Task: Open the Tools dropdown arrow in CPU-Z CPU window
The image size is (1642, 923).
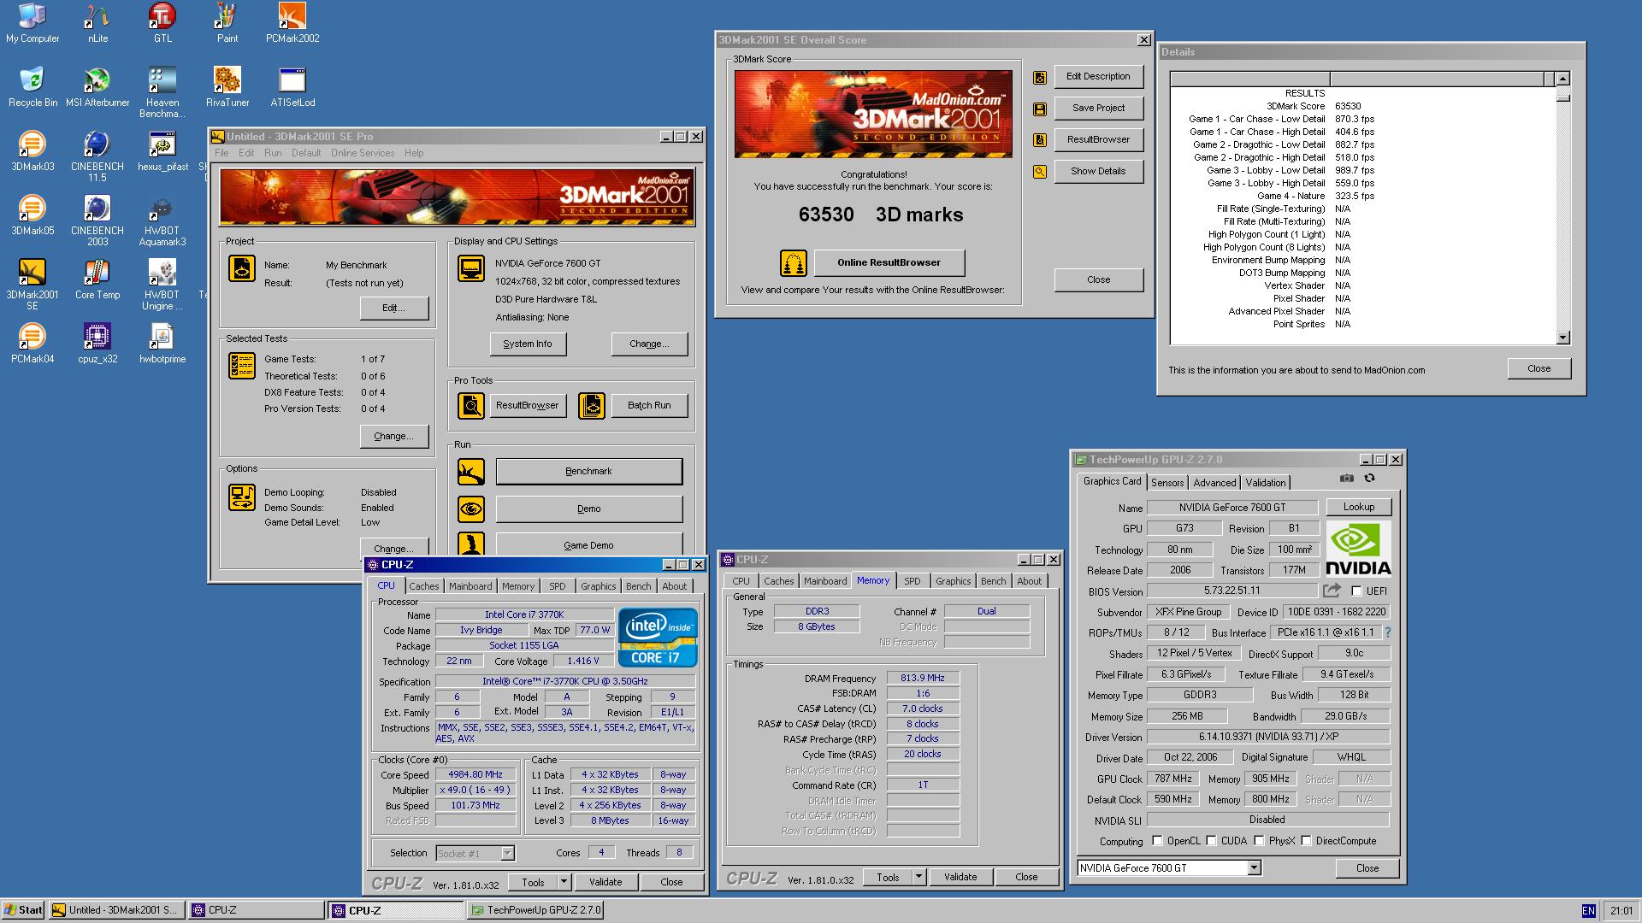Action: pyautogui.click(x=564, y=882)
